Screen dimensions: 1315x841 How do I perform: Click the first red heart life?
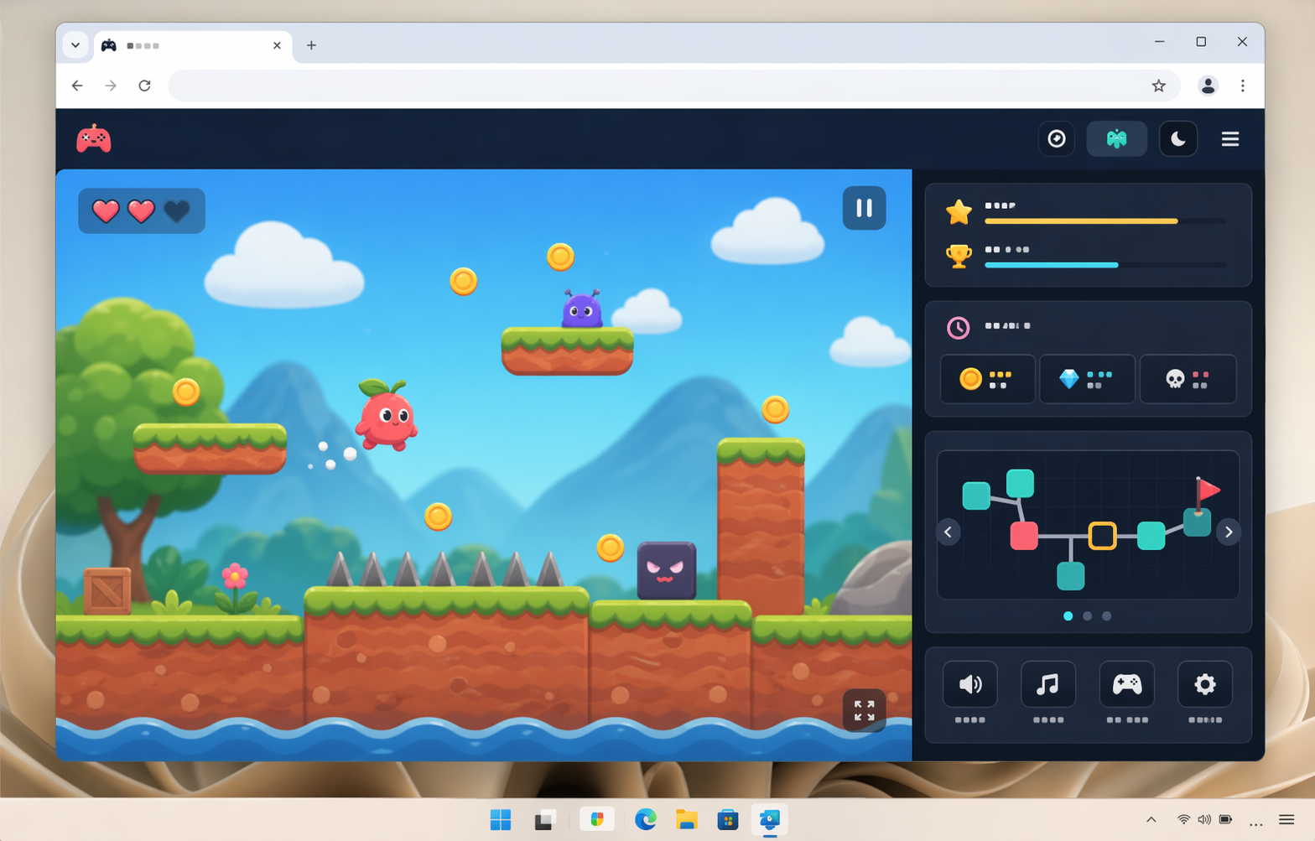[x=106, y=210]
